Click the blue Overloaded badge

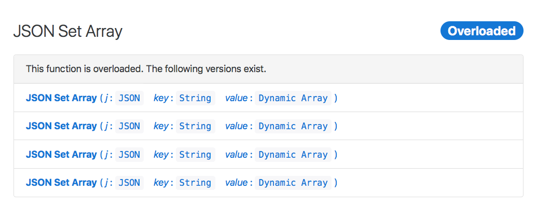pyautogui.click(x=481, y=31)
